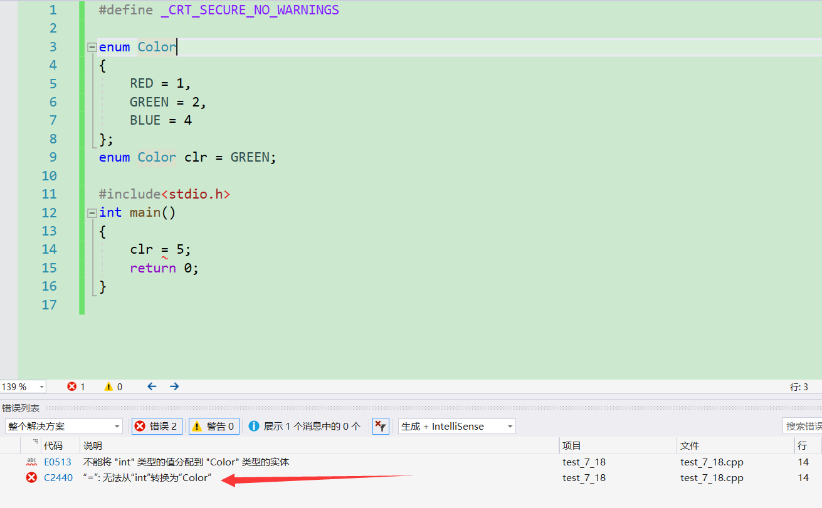822x508 pixels.
Task: Click line value 14 in E0513 row
Action: coord(803,462)
